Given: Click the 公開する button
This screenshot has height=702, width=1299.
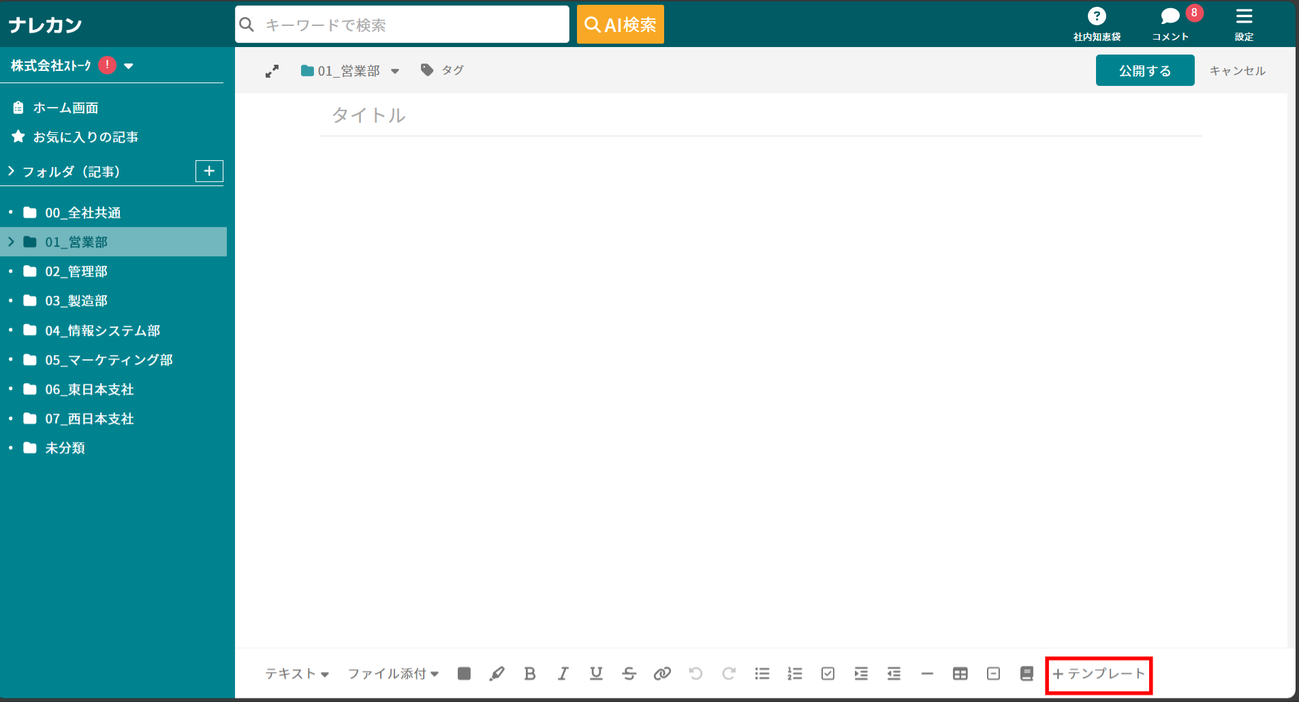Looking at the screenshot, I should pos(1144,70).
